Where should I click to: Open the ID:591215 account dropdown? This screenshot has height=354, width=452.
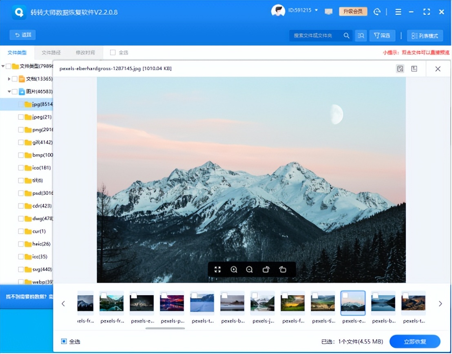click(x=303, y=10)
